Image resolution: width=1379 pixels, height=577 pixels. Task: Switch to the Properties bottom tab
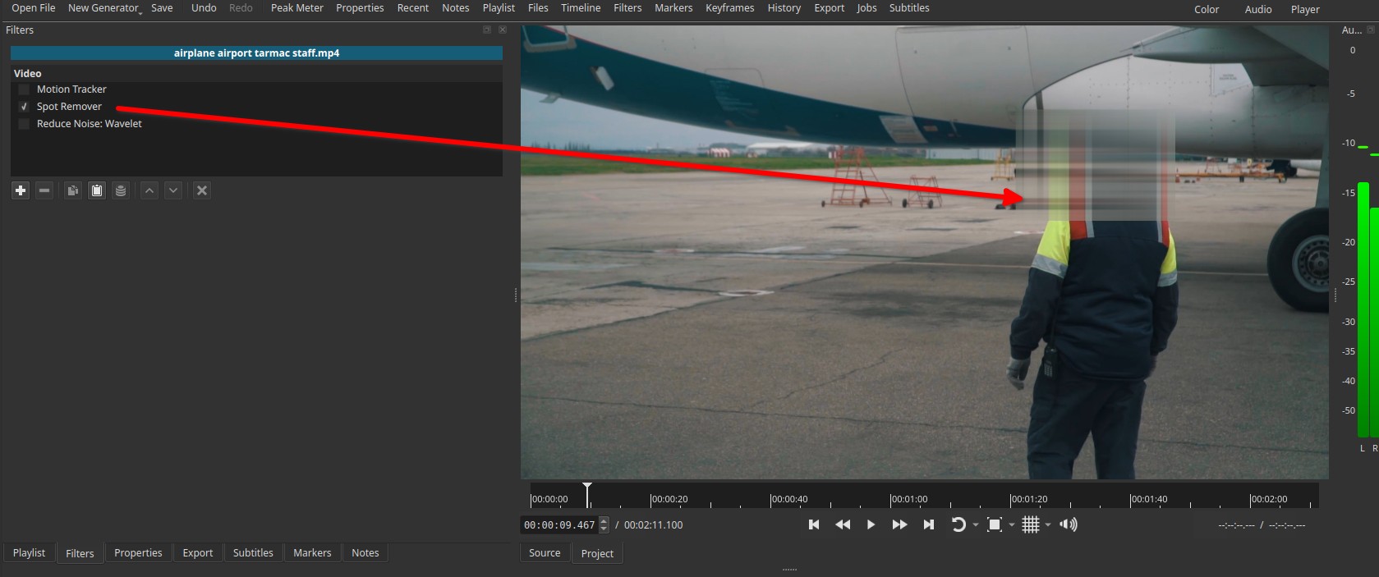pyautogui.click(x=138, y=553)
